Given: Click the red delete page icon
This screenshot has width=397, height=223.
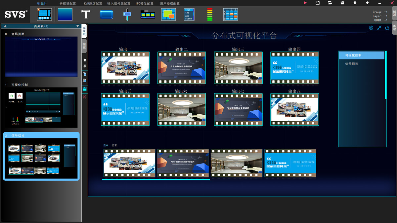Looking at the screenshot, I should 84,97.
